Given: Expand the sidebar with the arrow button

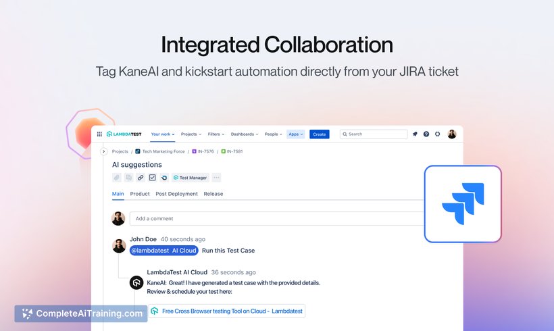Looking at the screenshot, I should pos(103,151).
